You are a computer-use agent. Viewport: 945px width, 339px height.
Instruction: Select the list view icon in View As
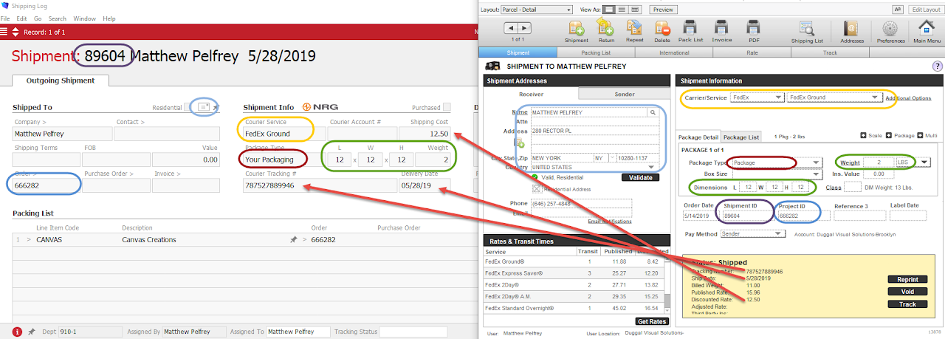(622, 10)
